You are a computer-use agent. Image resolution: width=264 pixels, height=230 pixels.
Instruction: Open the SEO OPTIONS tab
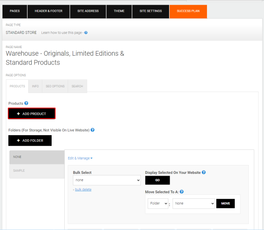click(55, 86)
